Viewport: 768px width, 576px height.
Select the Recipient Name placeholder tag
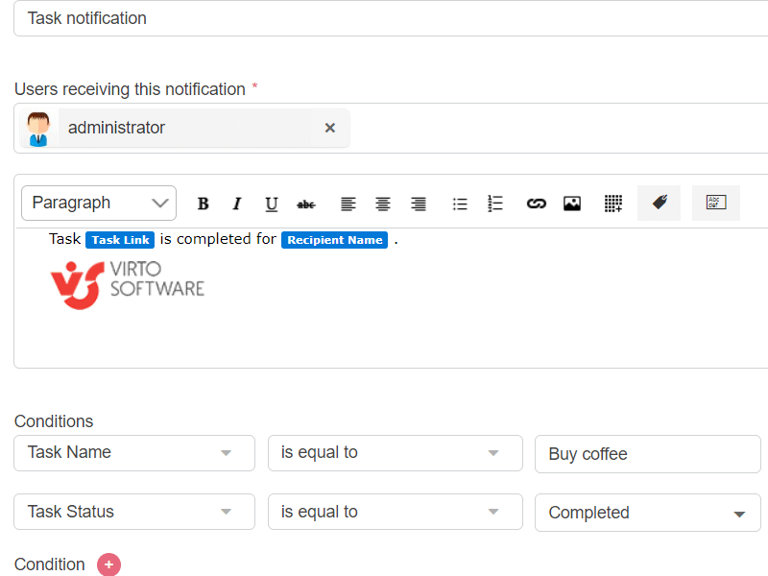[x=334, y=240]
